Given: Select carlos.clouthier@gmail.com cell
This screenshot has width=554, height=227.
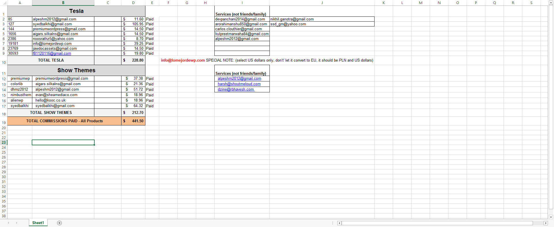Looking at the screenshot, I should click(x=242, y=29).
